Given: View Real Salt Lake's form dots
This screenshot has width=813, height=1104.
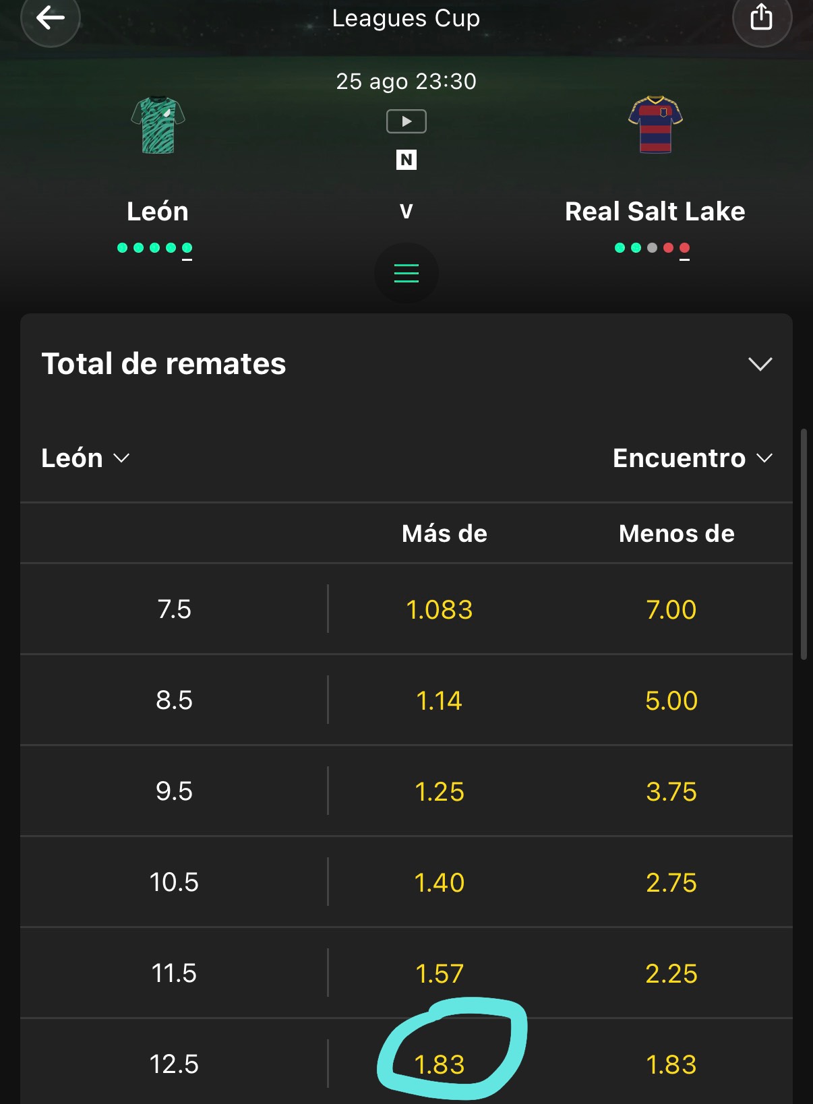Looking at the screenshot, I should (x=652, y=249).
